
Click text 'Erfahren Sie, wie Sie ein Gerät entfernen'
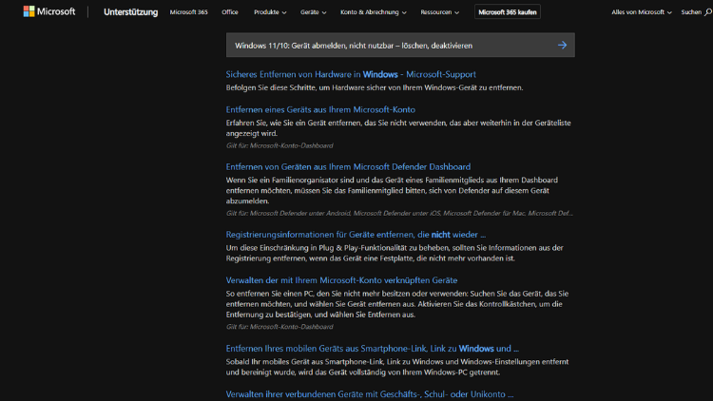pyautogui.click(x=294, y=123)
